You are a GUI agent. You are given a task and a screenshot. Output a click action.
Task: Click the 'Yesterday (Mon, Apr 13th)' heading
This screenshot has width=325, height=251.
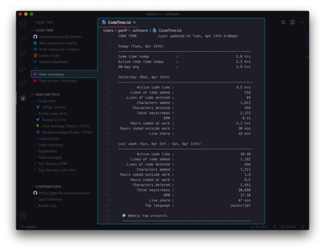(144, 77)
